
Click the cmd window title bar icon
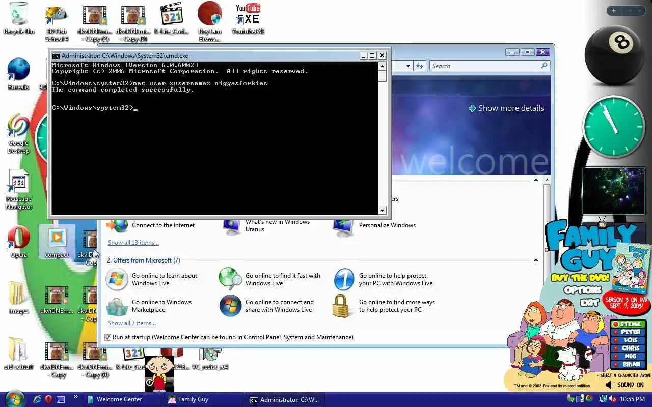56,56
